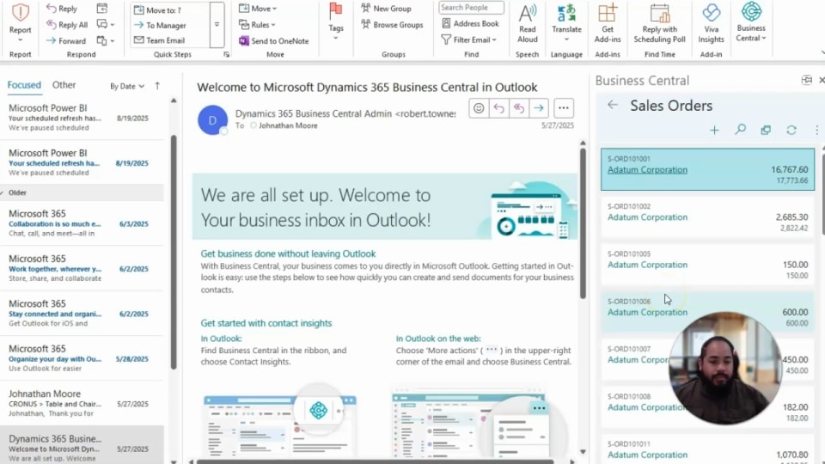825x464 pixels.
Task: Open the Adatum Corporation link for S-ORD101001
Action: pyautogui.click(x=647, y=169)
